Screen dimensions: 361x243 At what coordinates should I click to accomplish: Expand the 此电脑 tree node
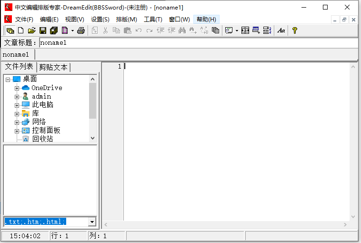click(17, 105)
